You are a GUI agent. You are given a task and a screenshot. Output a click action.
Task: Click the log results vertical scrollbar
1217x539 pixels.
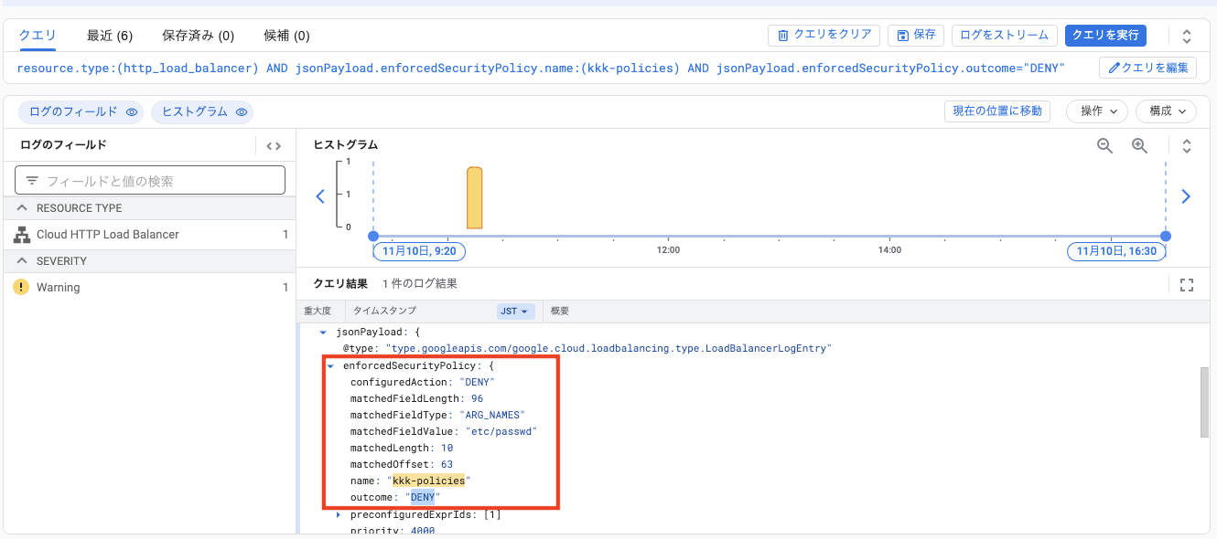click(x=1206, y=402)
